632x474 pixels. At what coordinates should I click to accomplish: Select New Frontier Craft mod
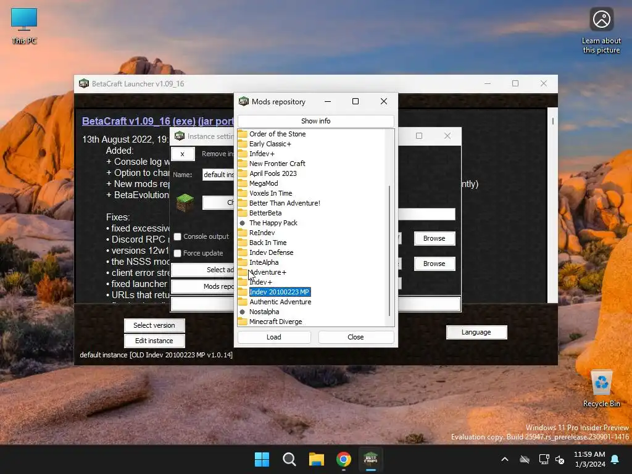coord(277,164)
